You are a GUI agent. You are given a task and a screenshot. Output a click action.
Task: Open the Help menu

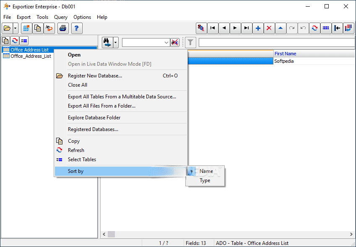[102, 17]
